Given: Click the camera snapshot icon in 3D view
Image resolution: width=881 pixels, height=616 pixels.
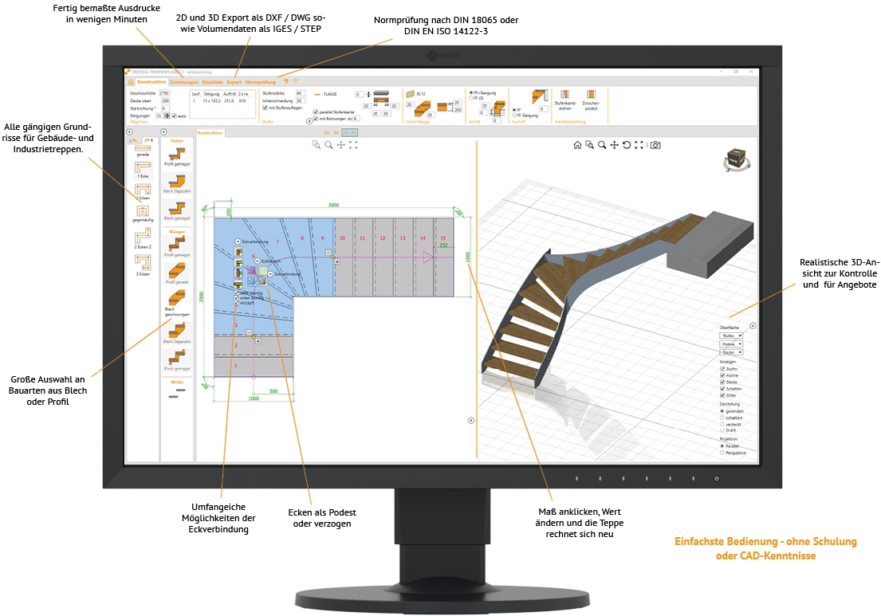Looking at the screenshot, I should 655,145.
